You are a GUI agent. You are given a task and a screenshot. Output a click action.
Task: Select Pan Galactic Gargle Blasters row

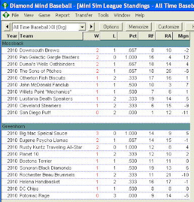(96, 57)
